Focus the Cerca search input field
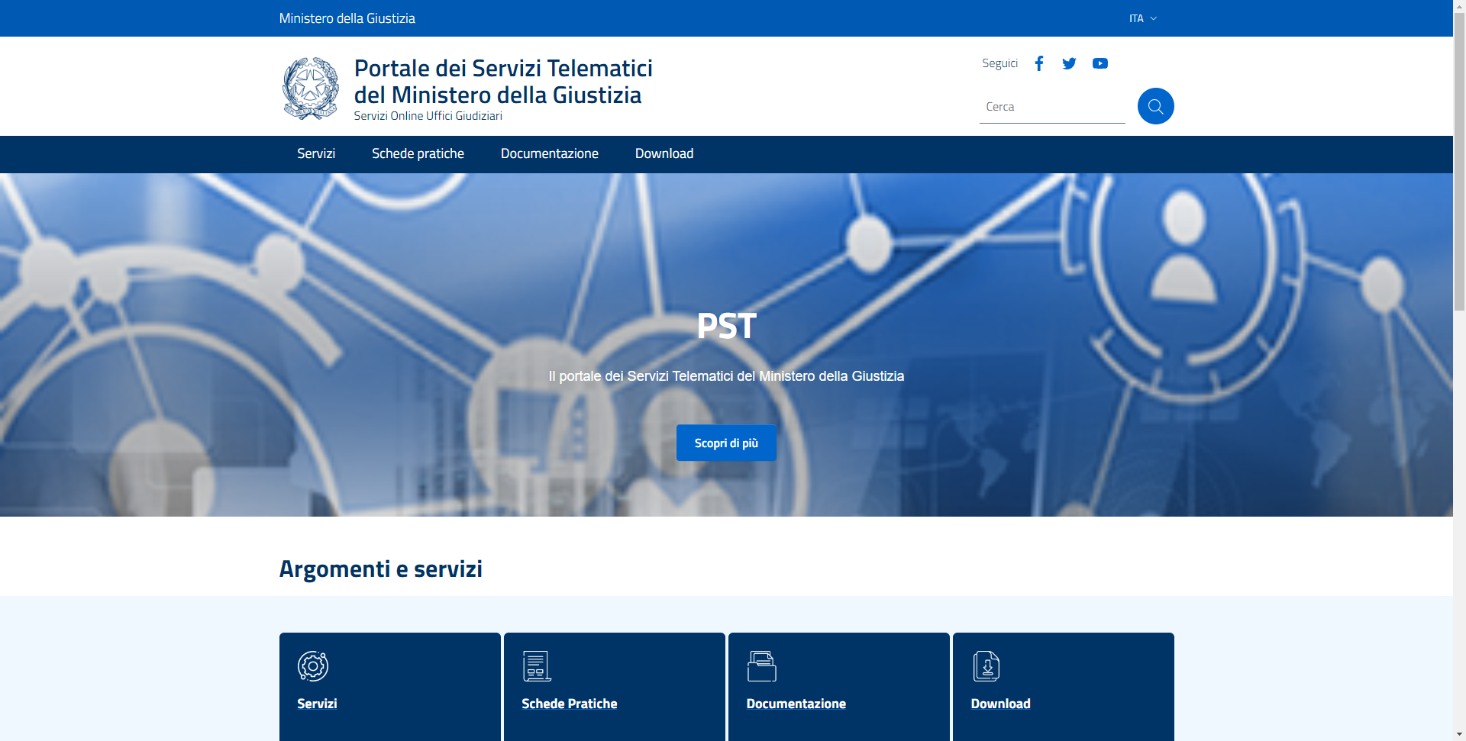 coord(1052,107)
